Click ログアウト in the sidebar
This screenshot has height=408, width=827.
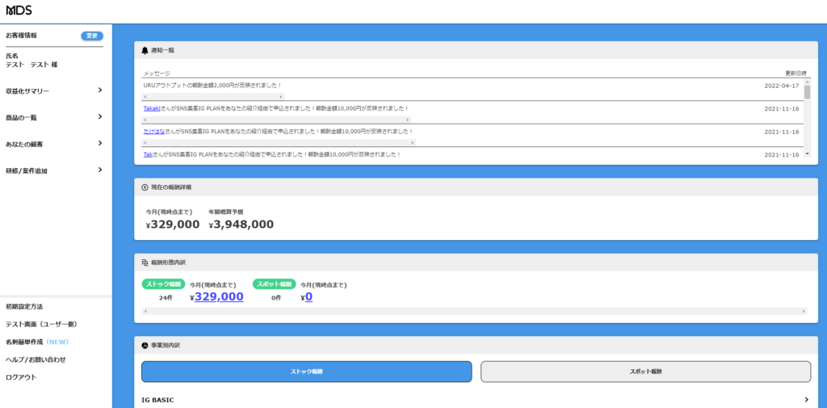click(21, 377)
